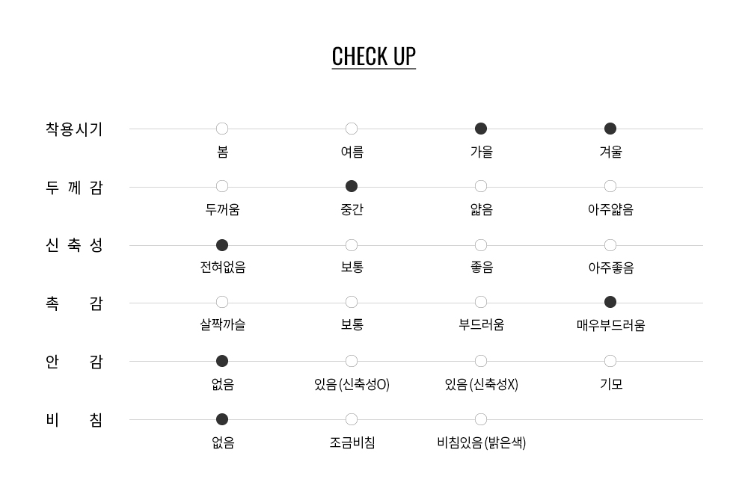Click the filled 전혀없음 elasticity dot
The width and height of the screenshot is (748, 494).
coord(222,245)
